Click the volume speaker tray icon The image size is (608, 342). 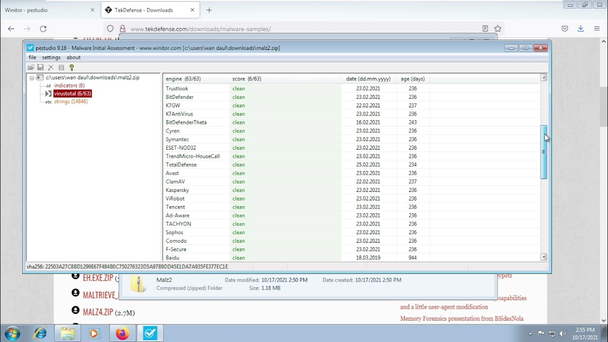click(x=563, y=333)
